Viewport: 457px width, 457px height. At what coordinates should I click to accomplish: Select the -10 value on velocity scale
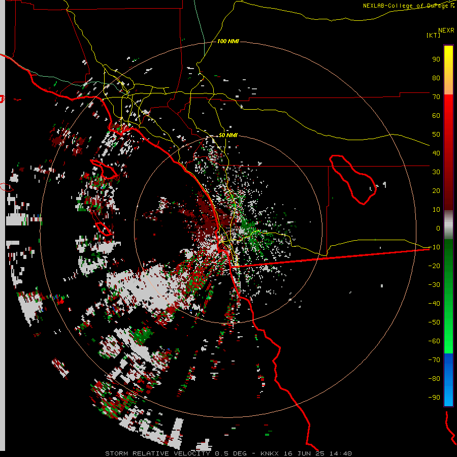coord(434,247)
